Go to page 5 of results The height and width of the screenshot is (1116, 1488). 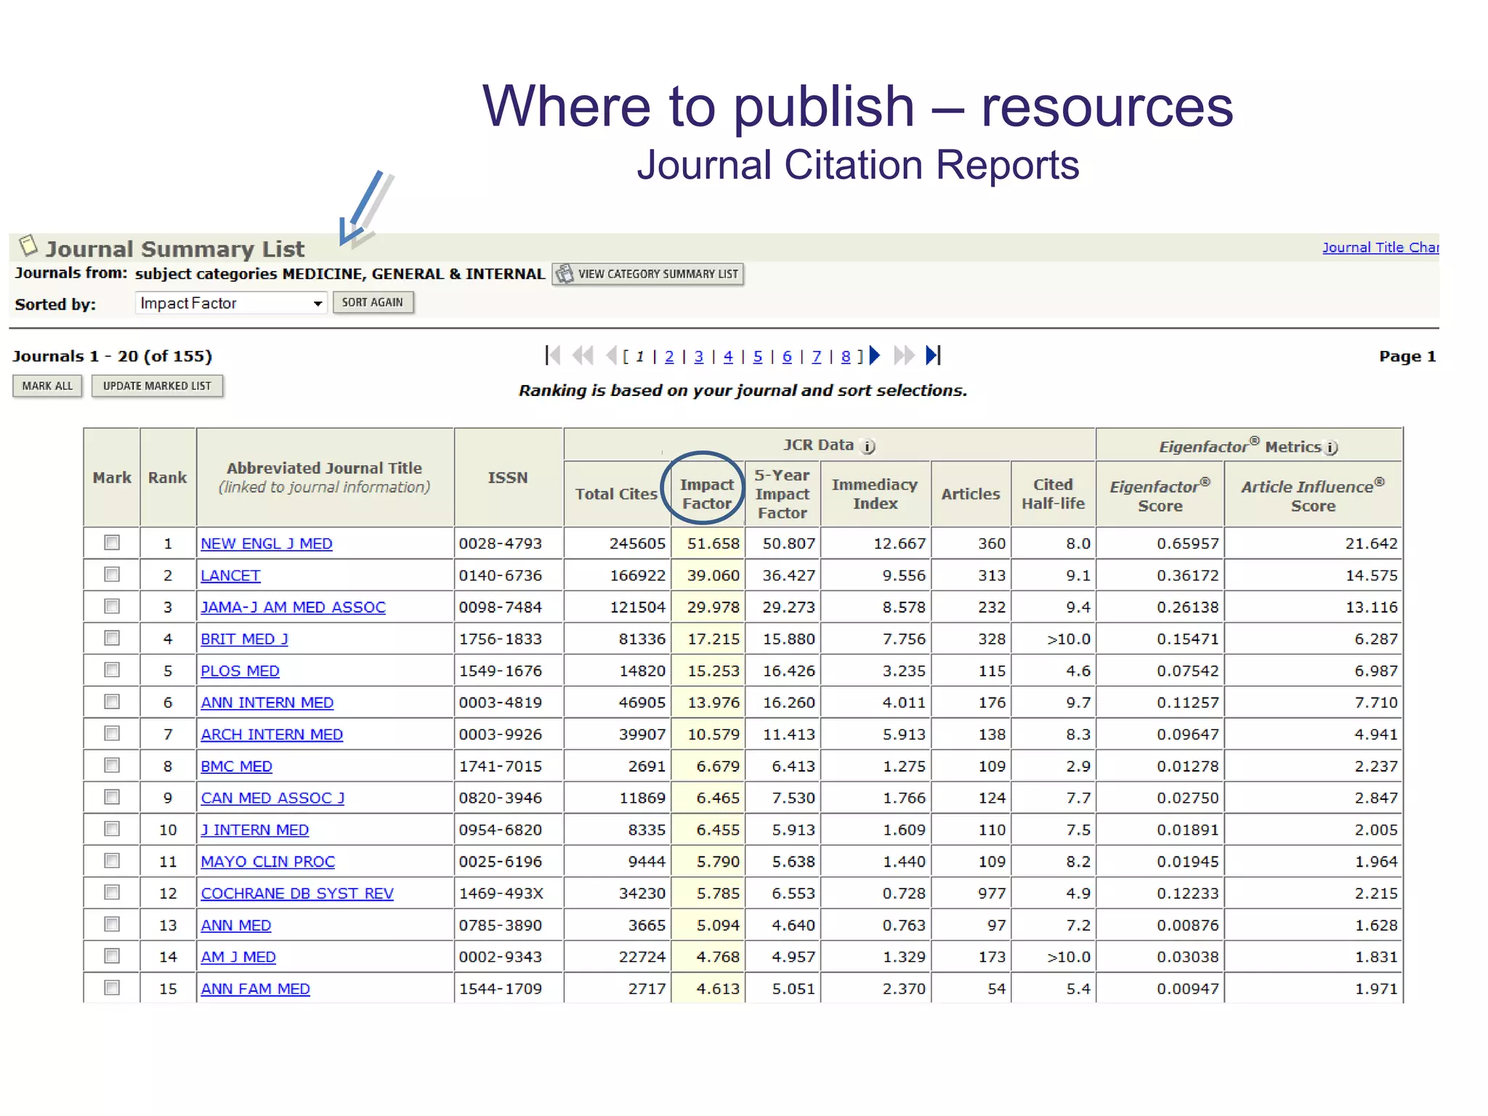click(758, 356)
